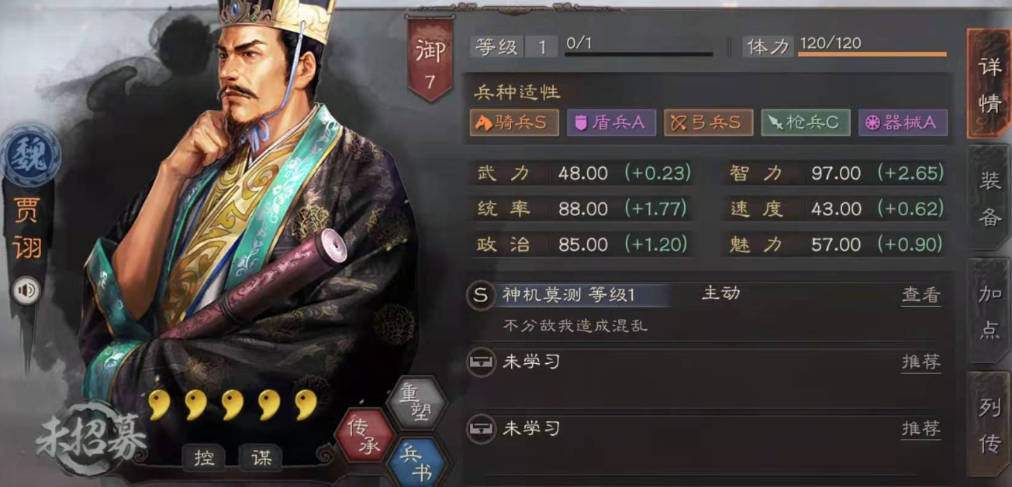Toggle the character voice speaker icon

(27, 290)
